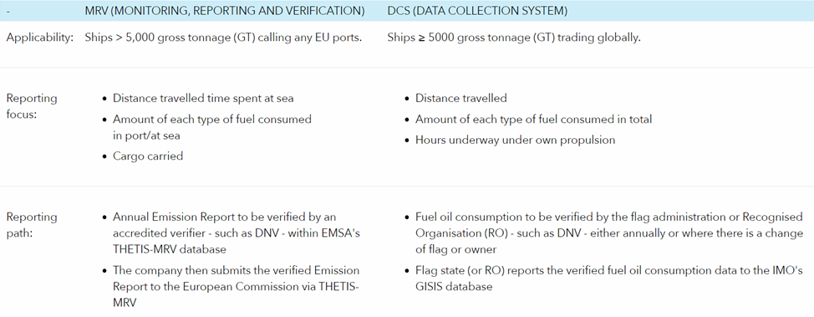Click the DCS 'Distance travelled' bullet
The width and height of the screenshot is (814, 317).
click(461, 98)
